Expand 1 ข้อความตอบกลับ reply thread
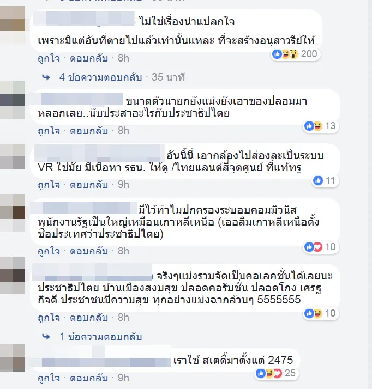The image size is (372, 389). (100, 337)
